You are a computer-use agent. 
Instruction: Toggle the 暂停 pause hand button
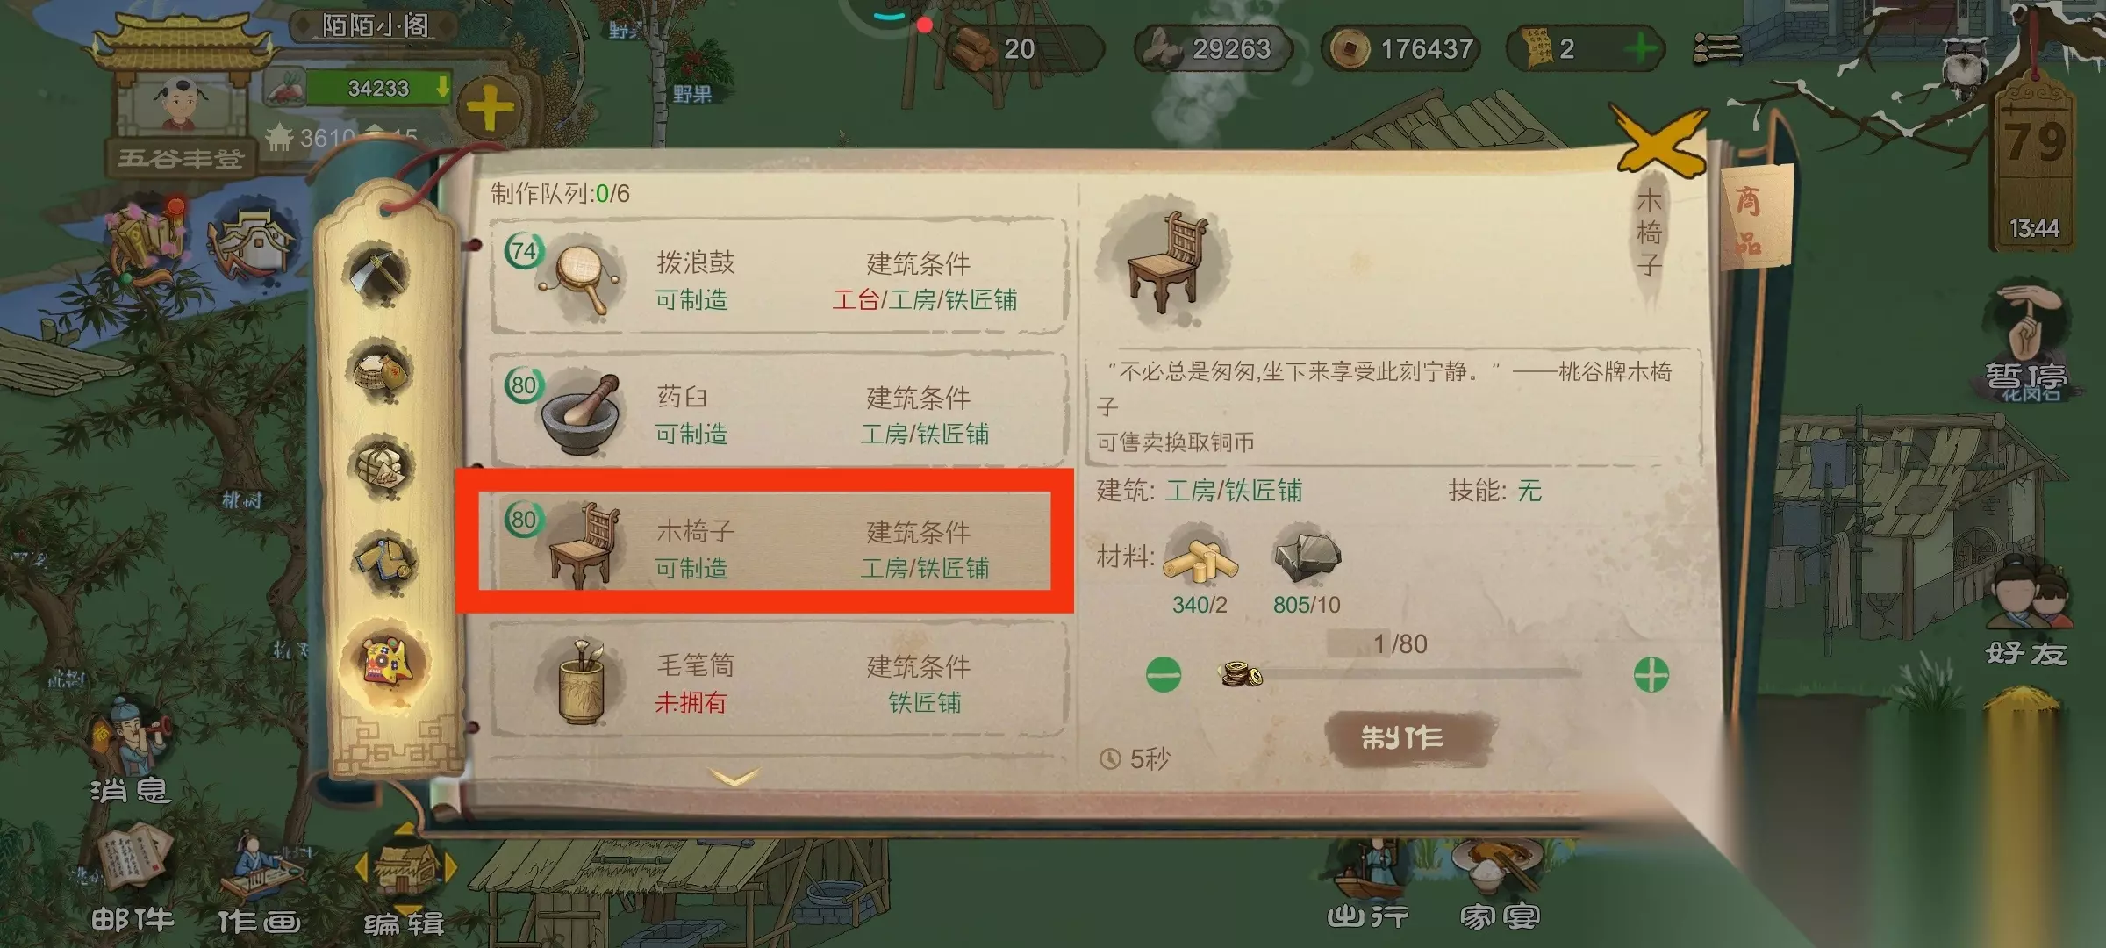[x=2027, y=342]
